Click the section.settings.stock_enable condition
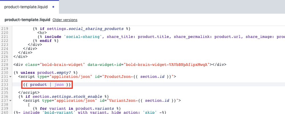This screenshot has height=114, width=285. pyautogui.click(x=67, y=97)
